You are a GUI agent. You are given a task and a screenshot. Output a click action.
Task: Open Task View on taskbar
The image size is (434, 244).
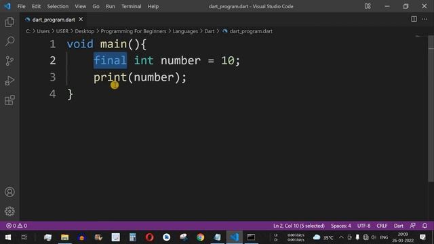coord(24,237)
